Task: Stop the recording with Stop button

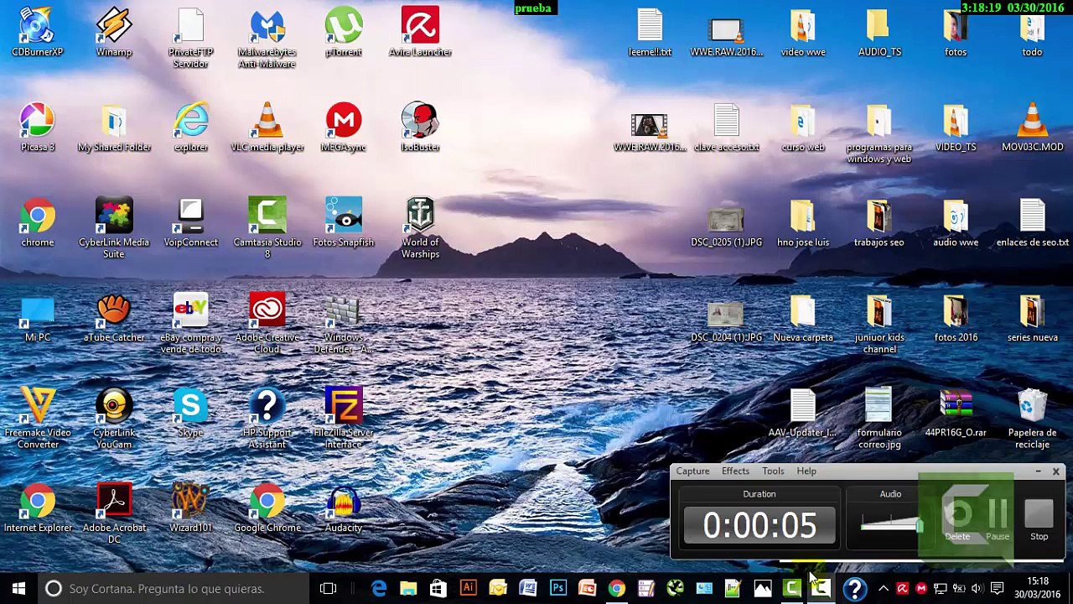Action: pos(1039,519)
